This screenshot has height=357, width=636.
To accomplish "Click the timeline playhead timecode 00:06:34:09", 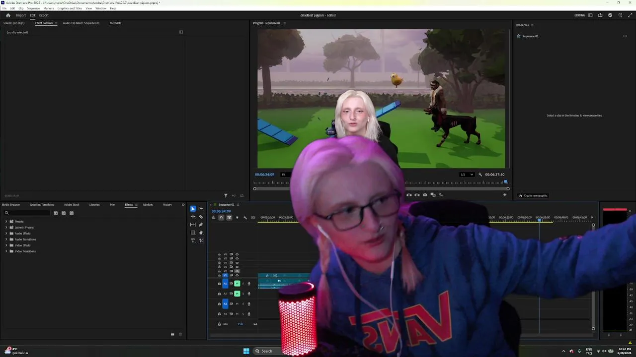I will click(x=221, y=211).
